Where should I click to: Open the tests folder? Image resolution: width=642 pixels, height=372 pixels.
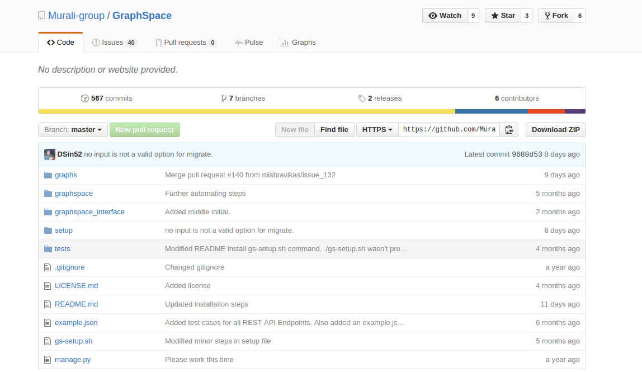pos(62,249)
